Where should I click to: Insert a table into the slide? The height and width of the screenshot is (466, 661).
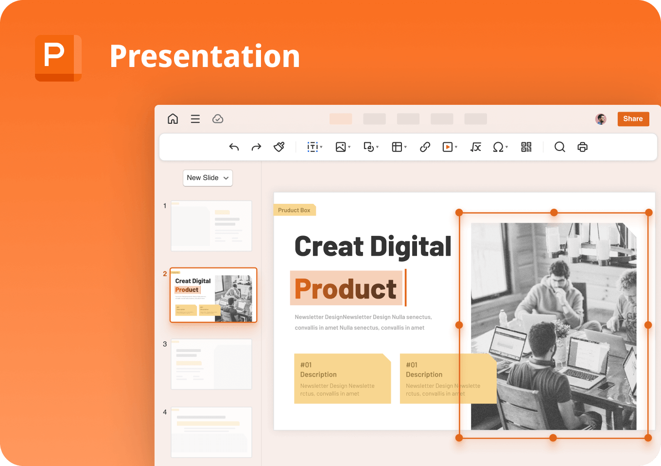pos(397,147)
